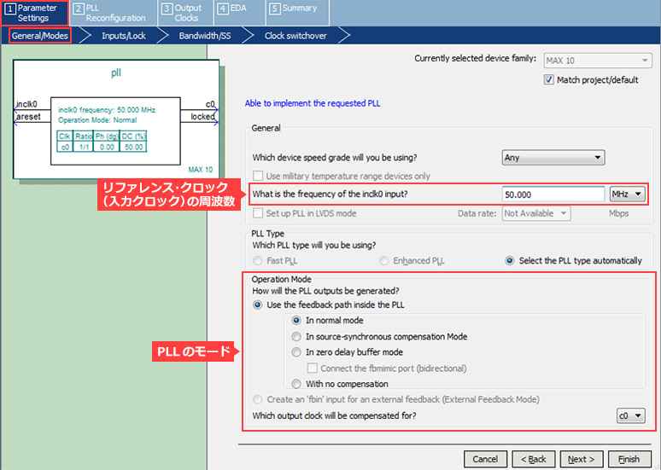This screenshot has width=661, height=470.
Task: Select the Inputs/Lock sub-page
Action: (124, 36)
